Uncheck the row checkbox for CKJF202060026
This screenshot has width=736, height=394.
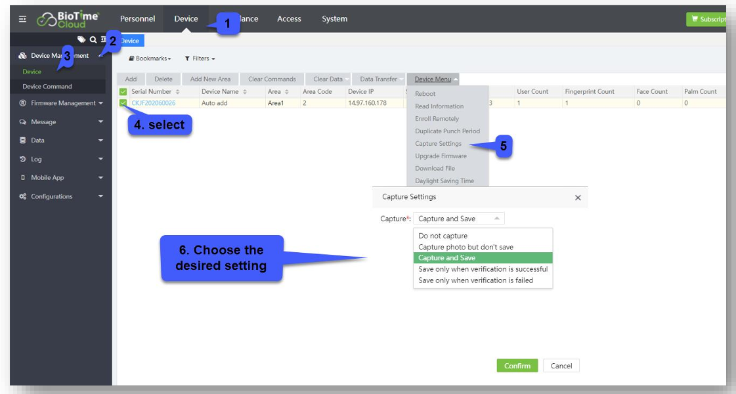[123, 103]
